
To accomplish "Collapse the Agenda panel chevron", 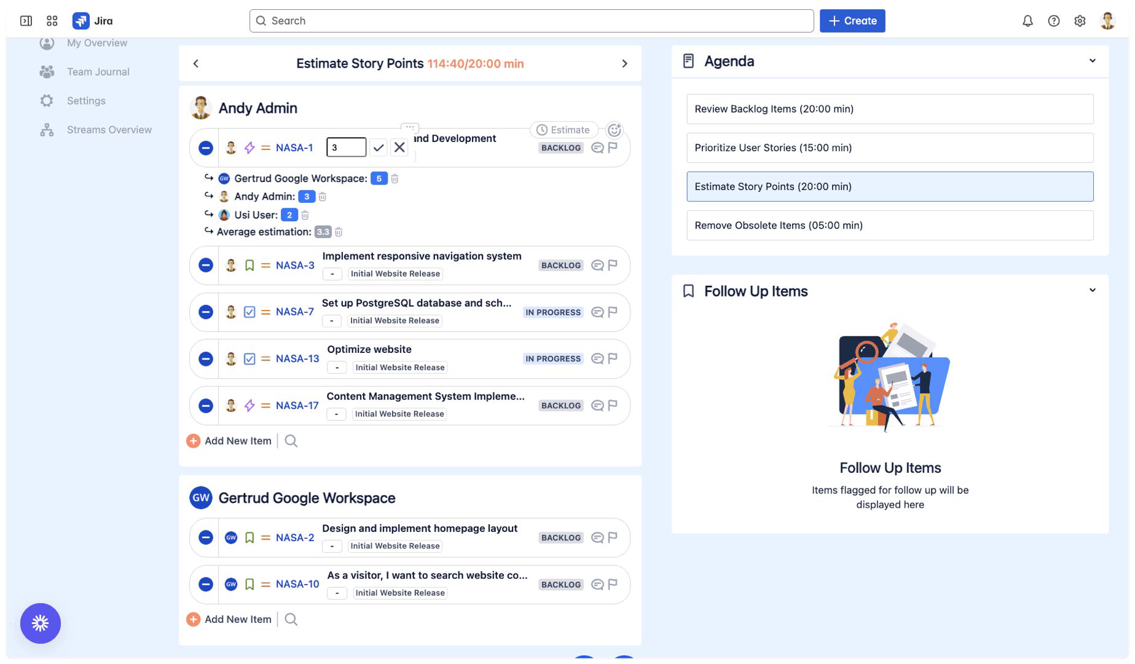I will 1092,61.
